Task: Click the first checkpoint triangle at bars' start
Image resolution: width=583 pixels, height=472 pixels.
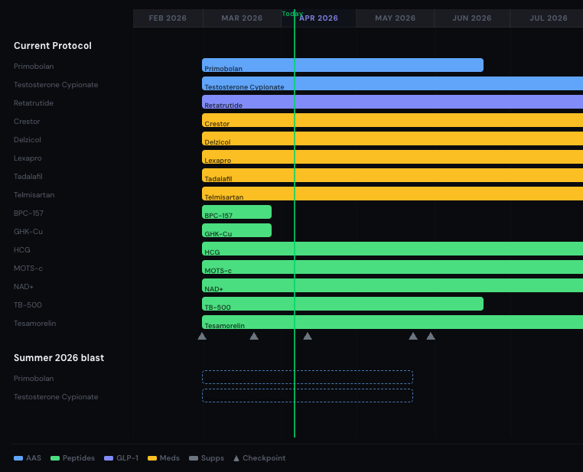Action: coord(202,337)
